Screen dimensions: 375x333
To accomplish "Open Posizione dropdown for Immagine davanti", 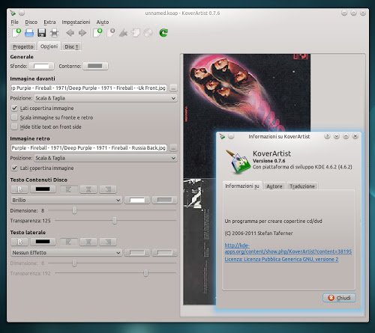I will (x=106, y=98).
